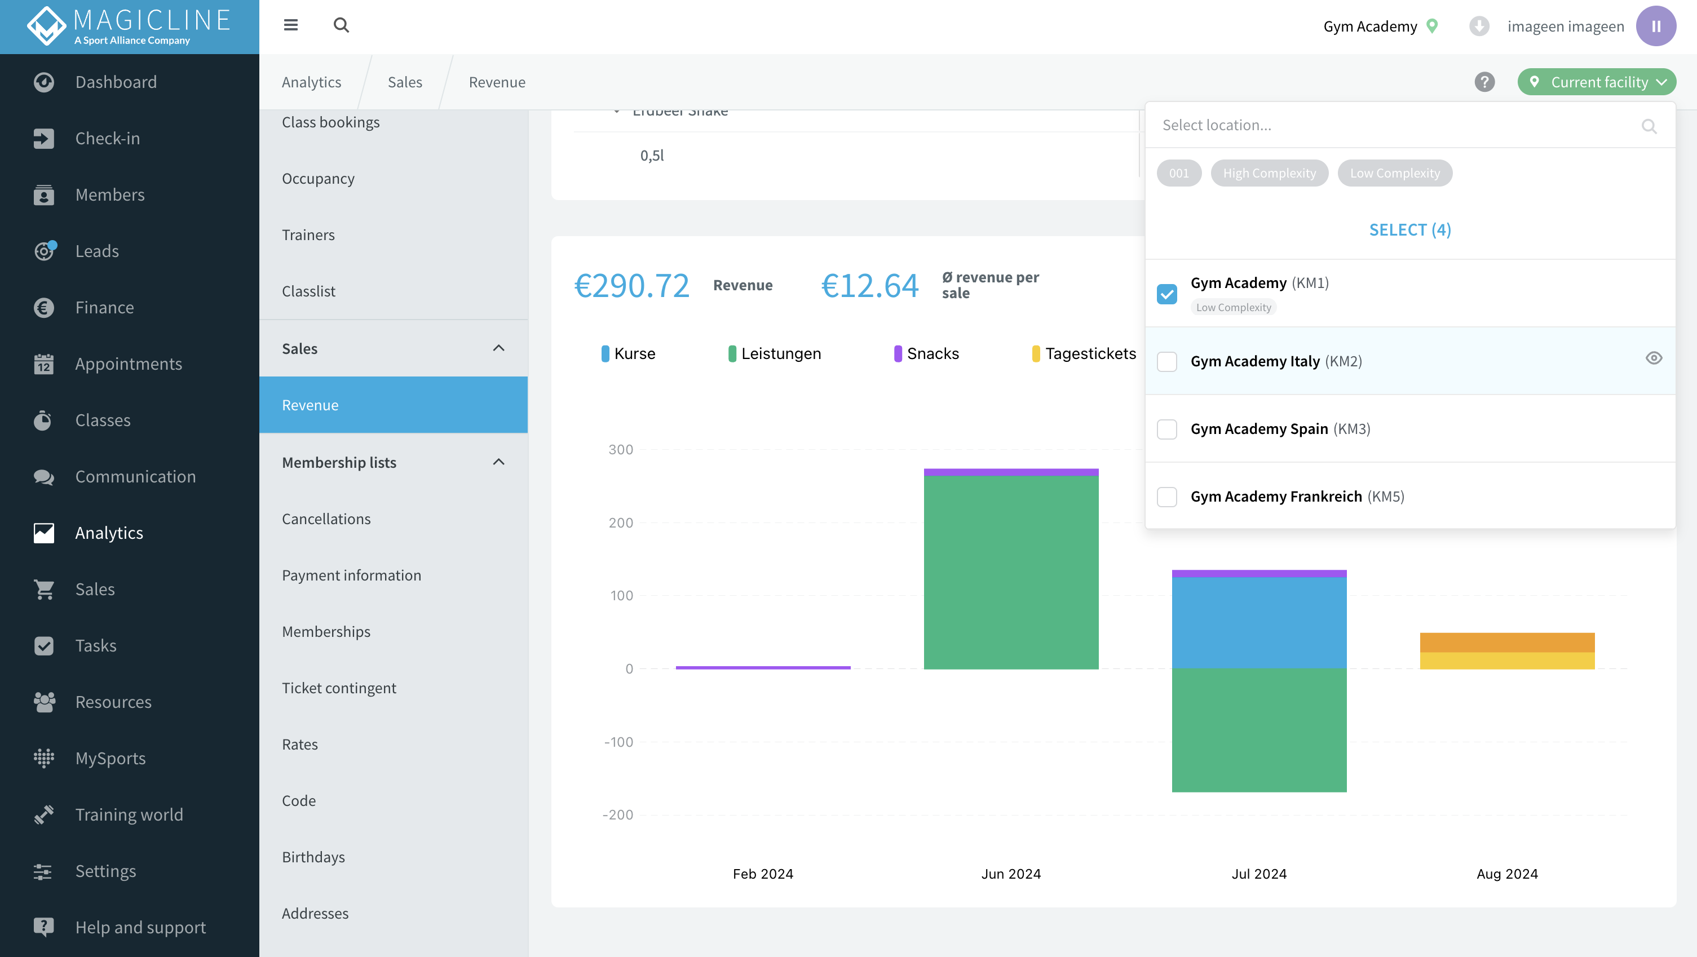Image resolution: width=1697 pixels, height=957 pixels.
Task: Click the MySports dotted icon
Action: [x=43, y=758]
